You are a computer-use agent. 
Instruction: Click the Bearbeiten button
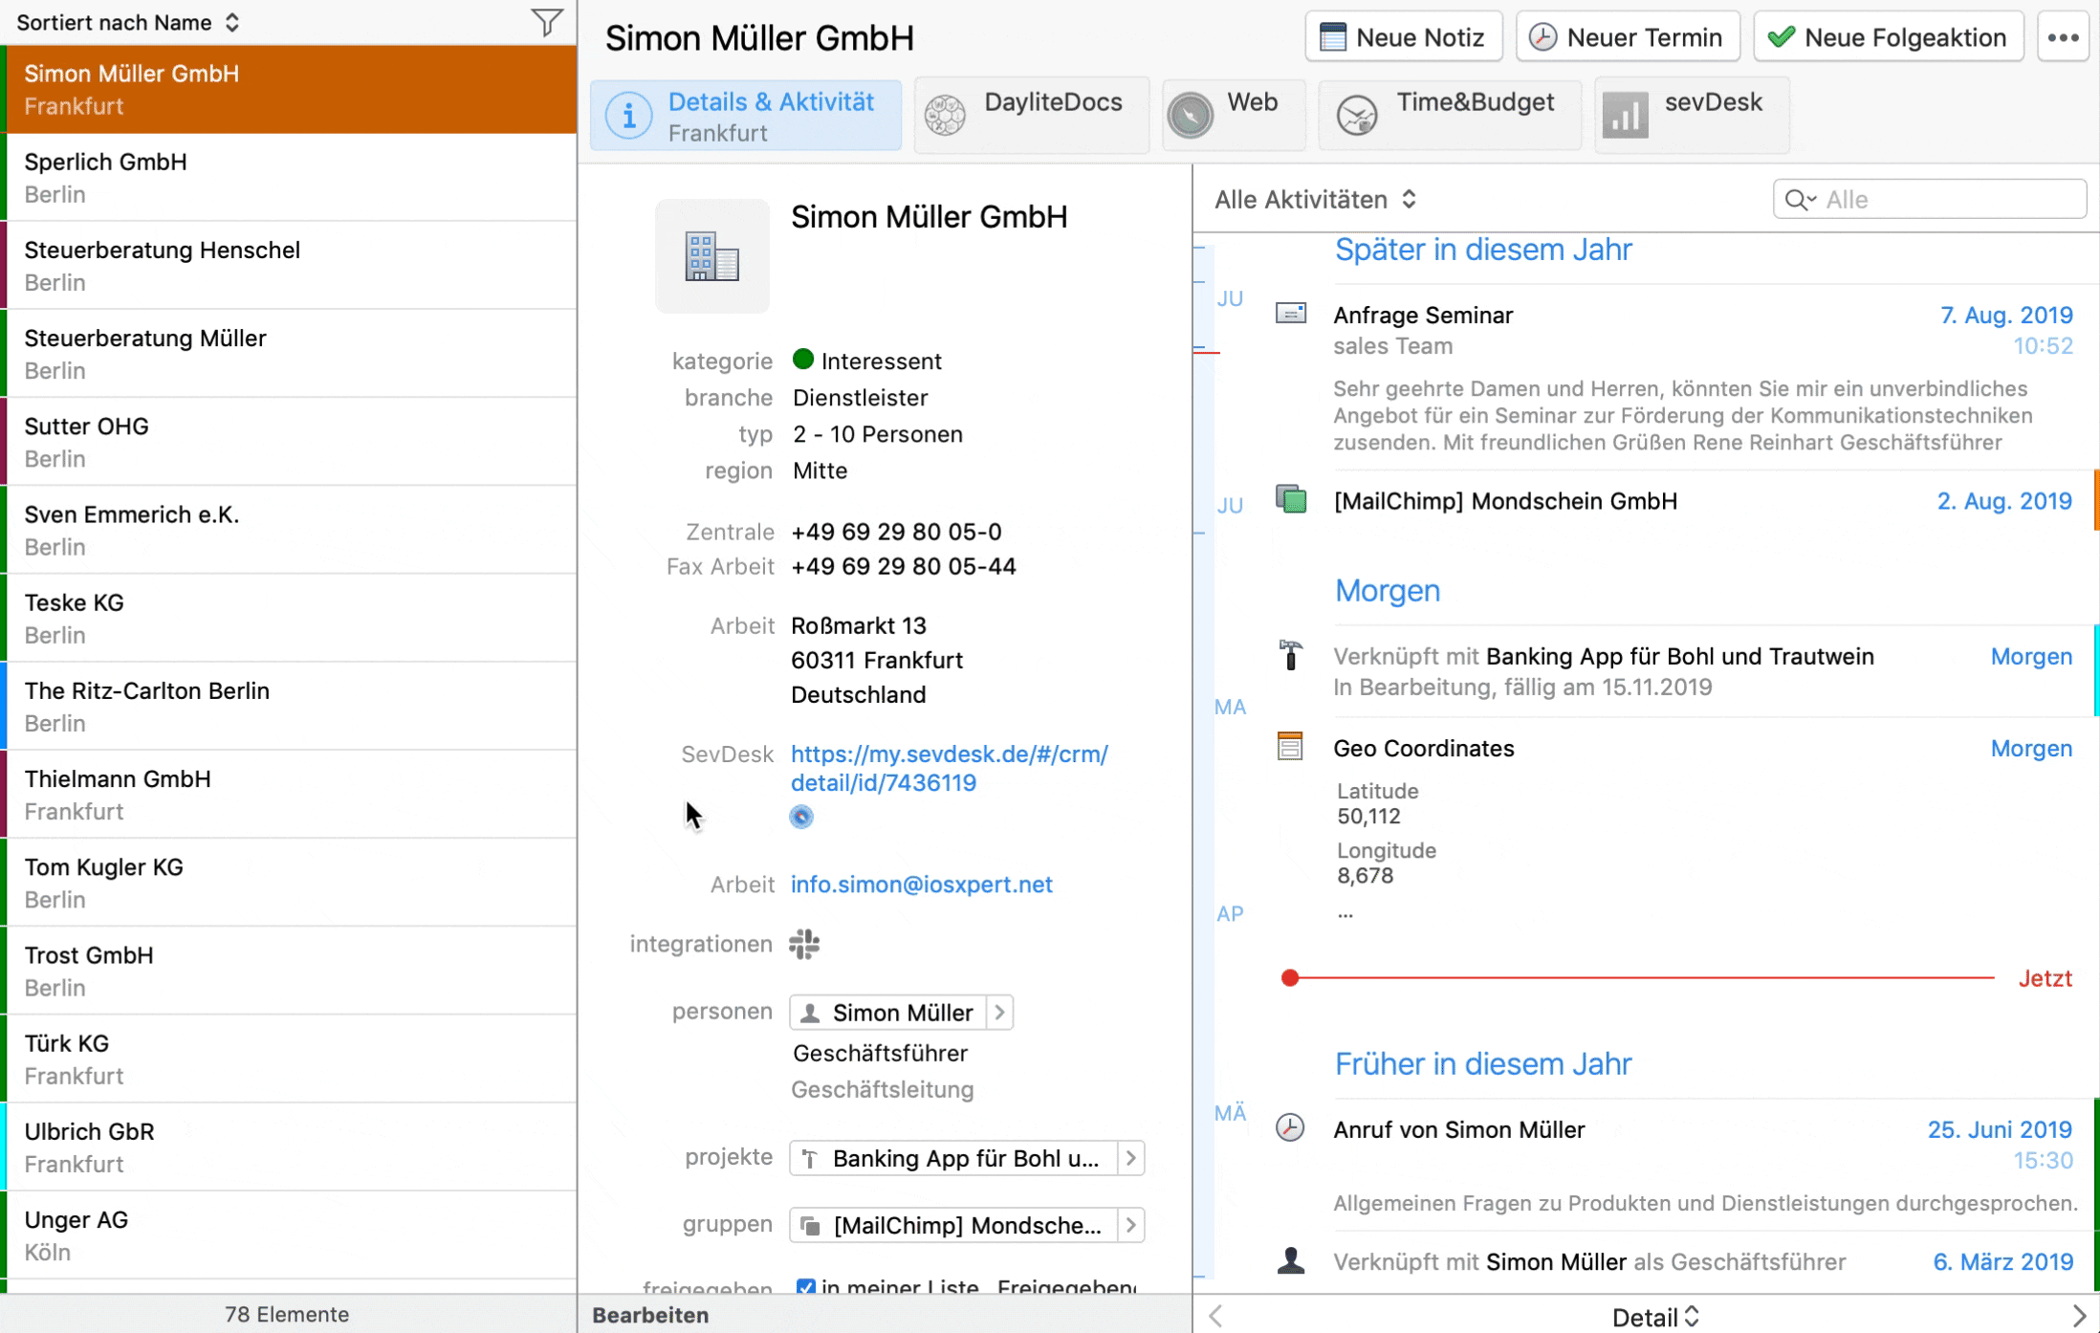tap(650, 1315)
